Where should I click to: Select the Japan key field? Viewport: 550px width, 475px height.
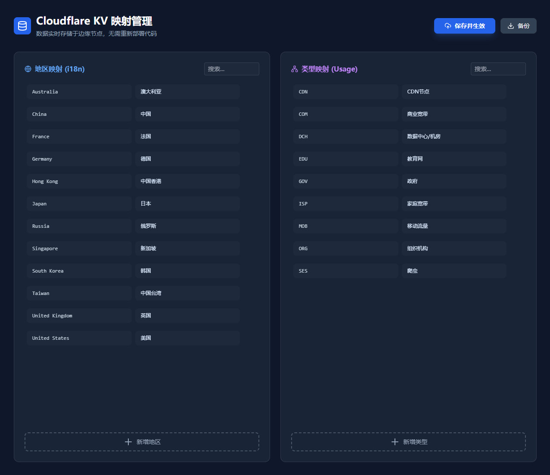click(x=79, y=204)
